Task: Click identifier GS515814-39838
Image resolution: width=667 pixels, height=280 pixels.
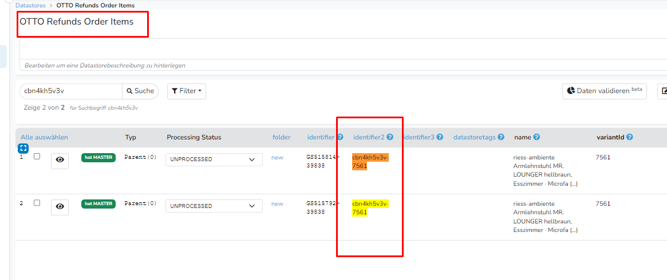Action: click(x=323, y=162)
